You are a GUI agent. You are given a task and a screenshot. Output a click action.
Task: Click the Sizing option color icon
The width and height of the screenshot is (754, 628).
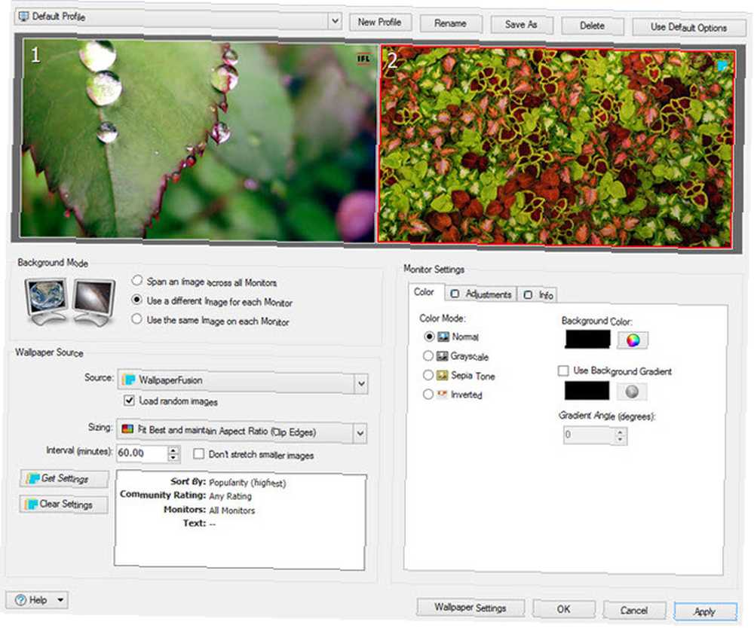pyautogui.click(x=127, y=428)
